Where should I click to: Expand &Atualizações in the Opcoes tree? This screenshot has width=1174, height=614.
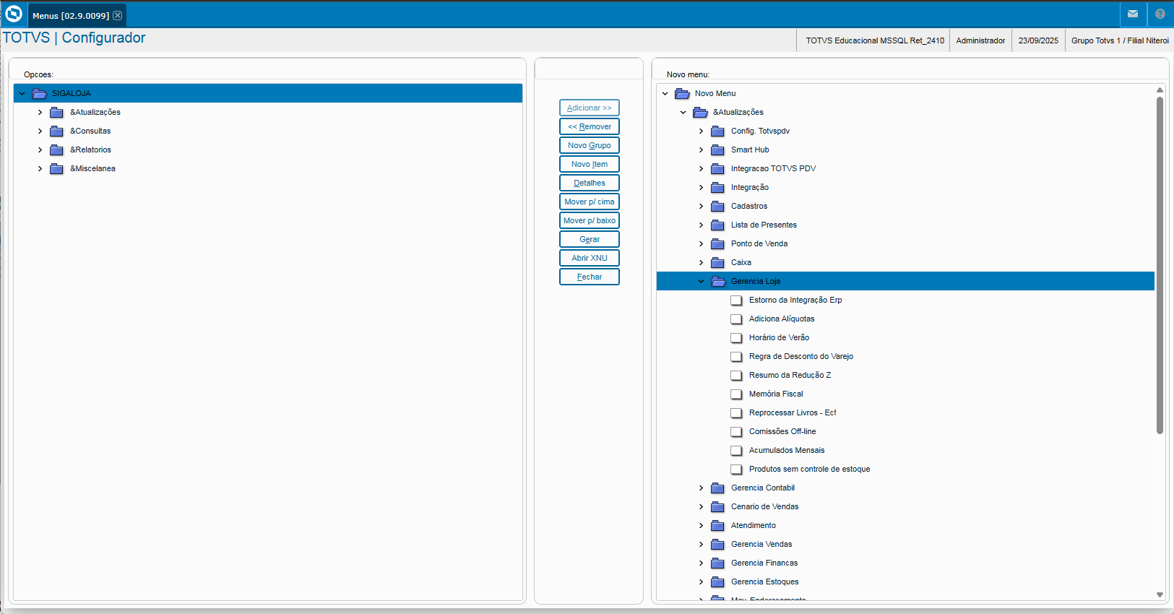click(40, 112)
